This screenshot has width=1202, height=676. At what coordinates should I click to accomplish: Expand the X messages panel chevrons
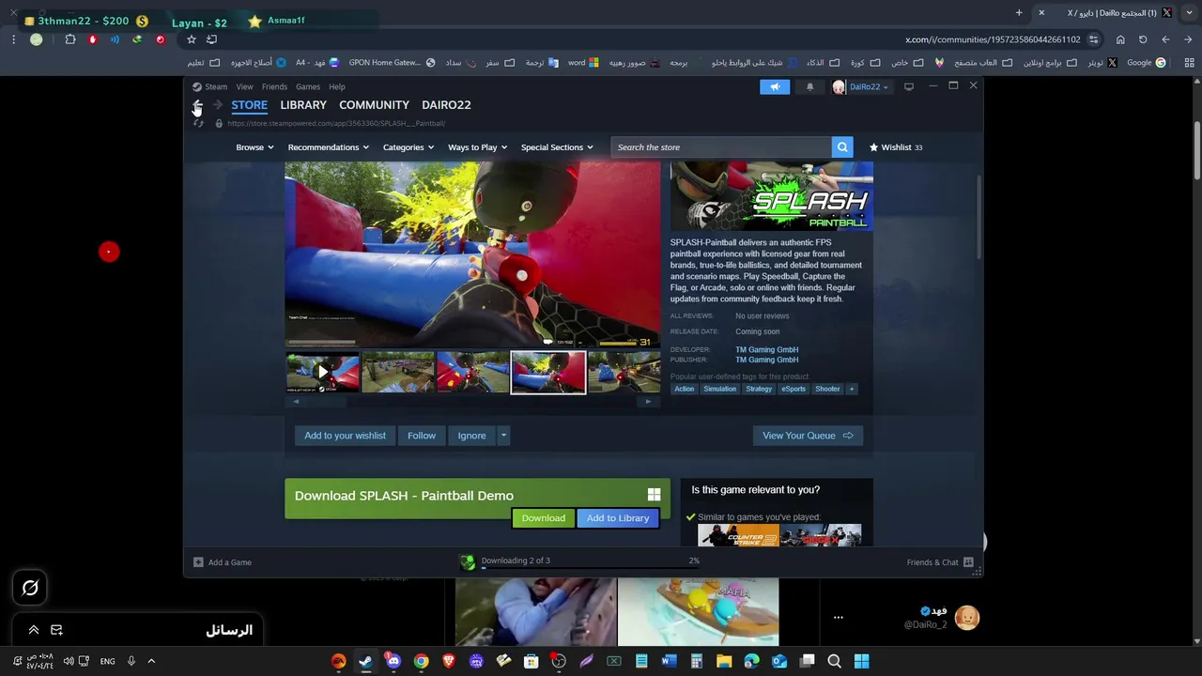(x=33, y=630)
